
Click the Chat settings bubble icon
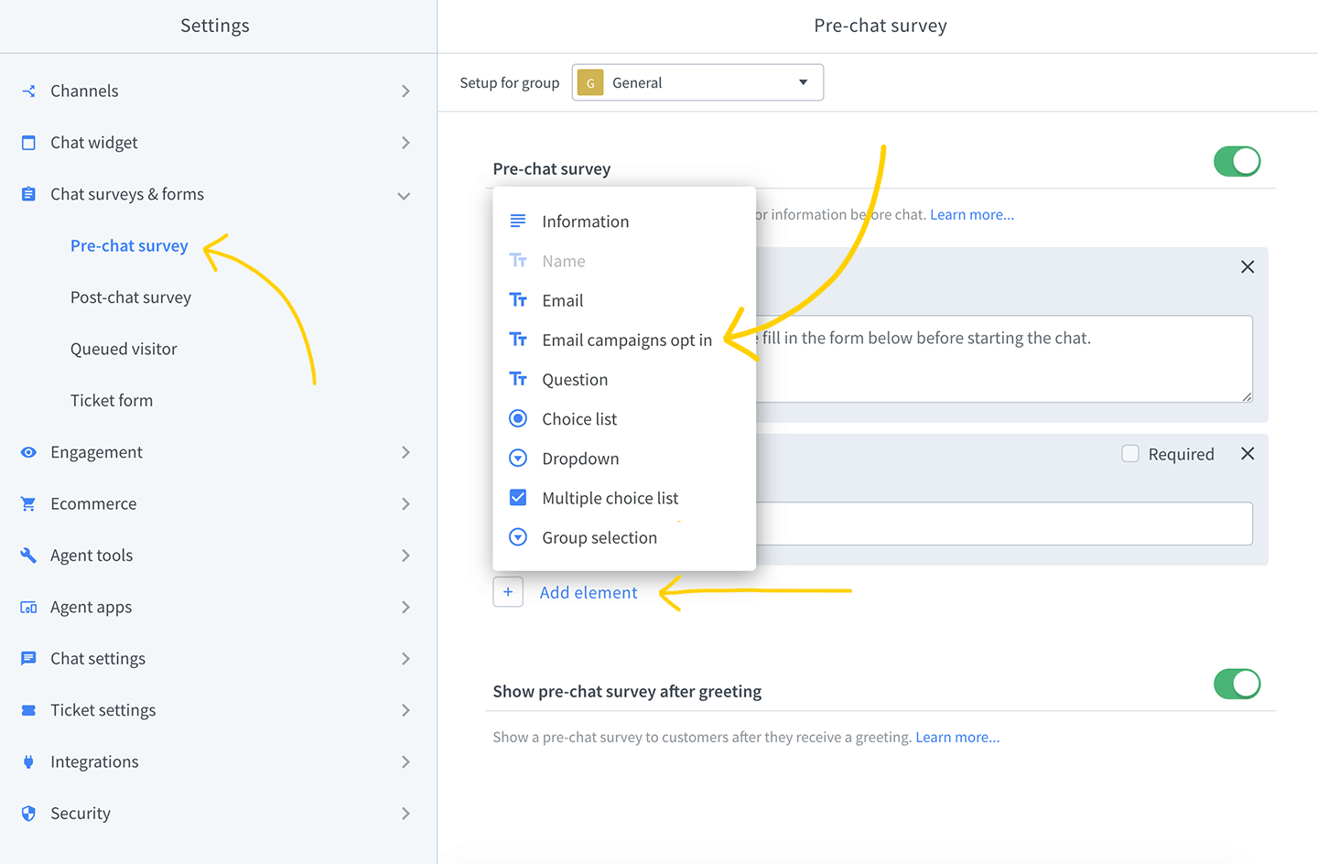pos(28,658)
